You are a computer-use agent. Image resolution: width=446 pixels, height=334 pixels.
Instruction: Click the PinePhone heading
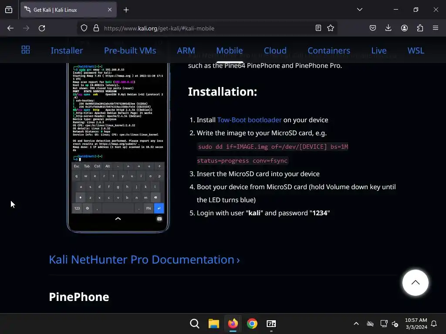[79, 297]
